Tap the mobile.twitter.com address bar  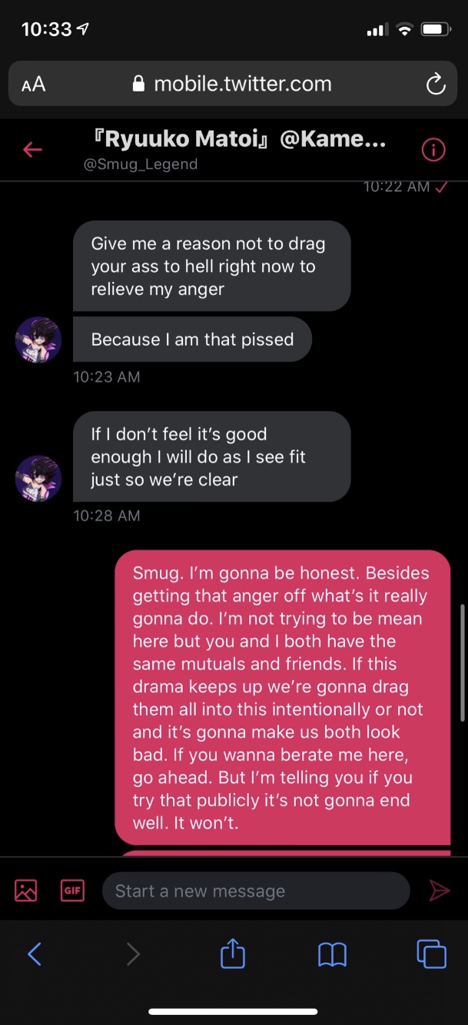(x=234, y=84)
